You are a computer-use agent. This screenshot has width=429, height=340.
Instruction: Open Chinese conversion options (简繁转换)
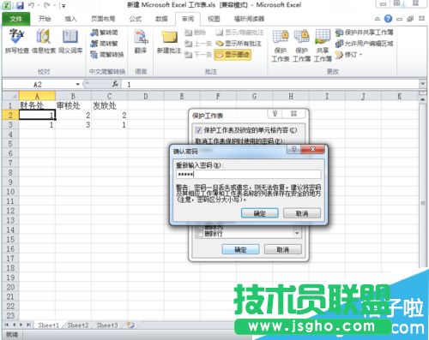(x=107, y=54)
